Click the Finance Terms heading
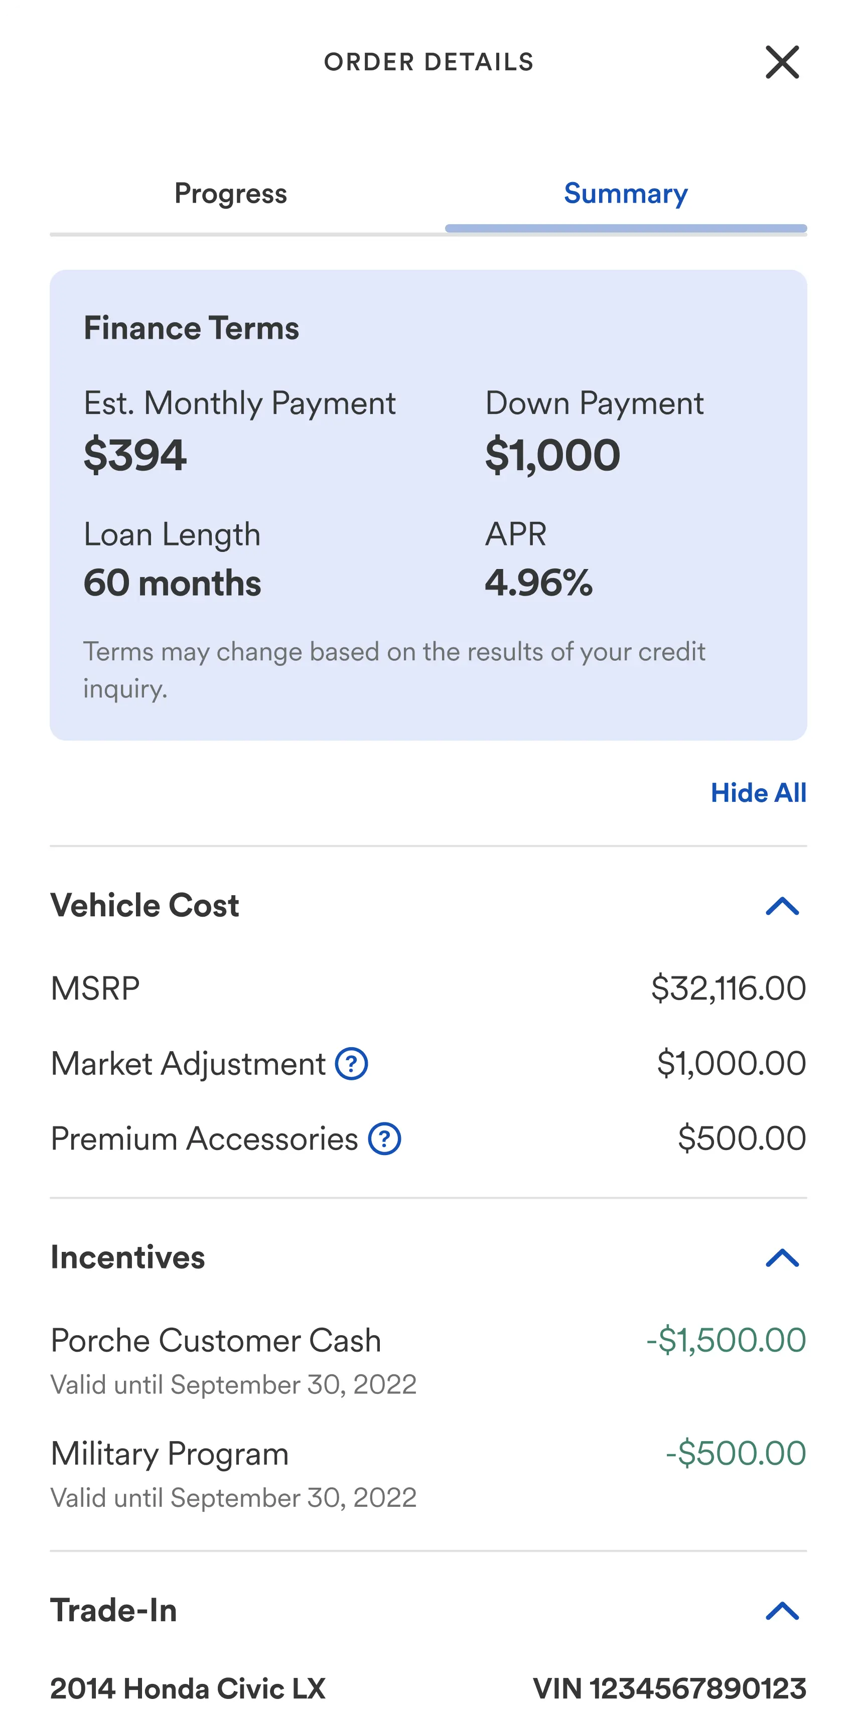This screenshot has height=1710, width=857. pos(191,328)
